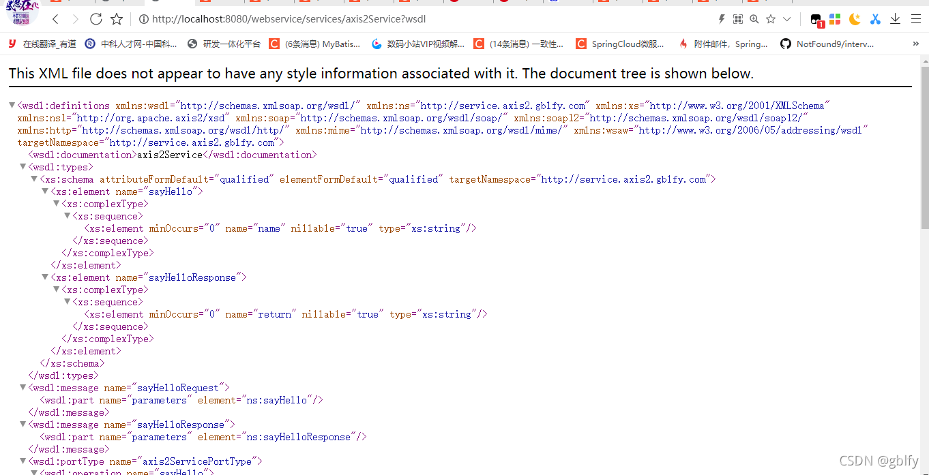Collapse wsdl:message name="sayHelloRequest" node
Image resolution: width=929 pixels, height=475 pixels.
[23, 388]
